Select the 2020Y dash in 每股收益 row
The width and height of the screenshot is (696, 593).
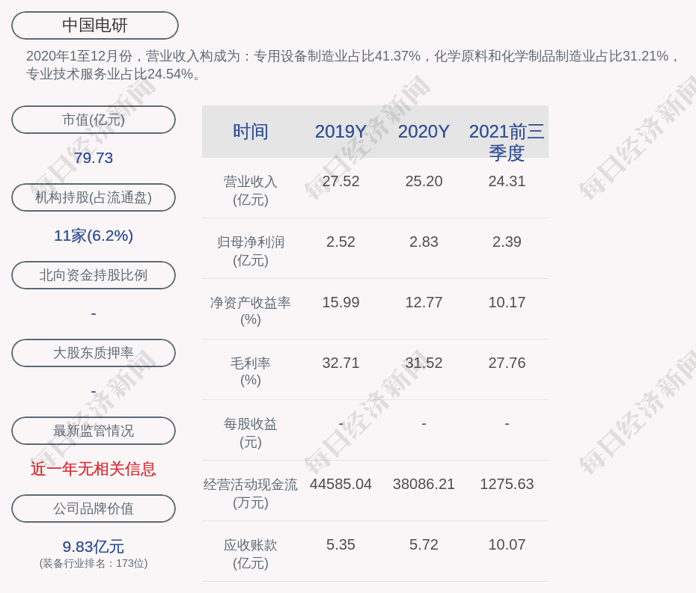click(x=424, y=424)
